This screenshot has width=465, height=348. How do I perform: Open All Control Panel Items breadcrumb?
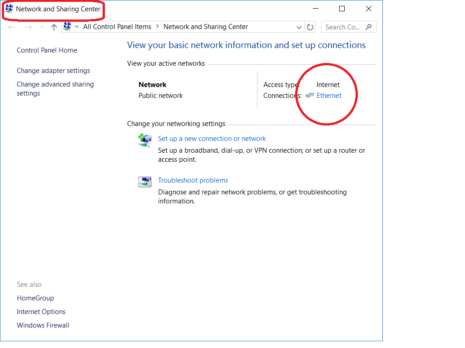point(117,27)
